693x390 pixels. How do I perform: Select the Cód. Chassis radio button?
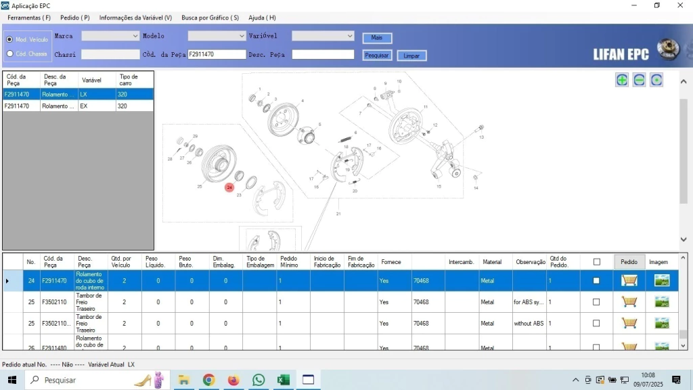[9, 53]
